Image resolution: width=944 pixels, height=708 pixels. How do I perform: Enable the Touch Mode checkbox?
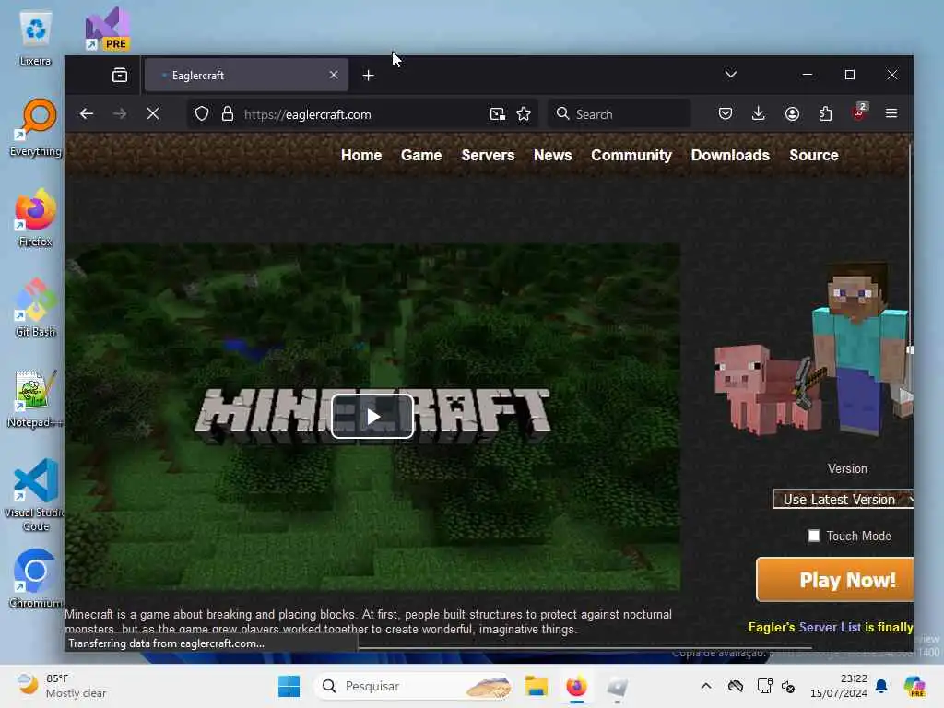coord(814,536)
